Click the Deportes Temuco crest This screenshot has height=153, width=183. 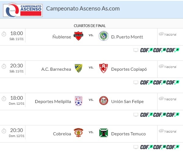[103, 133]
